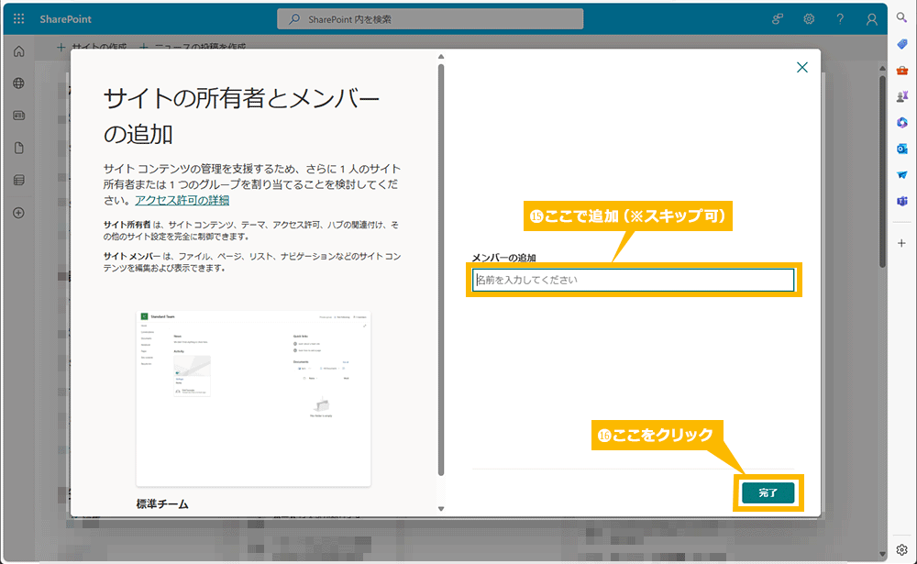Open the blue paper plane sidebar icon
Screen dimensions: 917x564
pos(901,175)
